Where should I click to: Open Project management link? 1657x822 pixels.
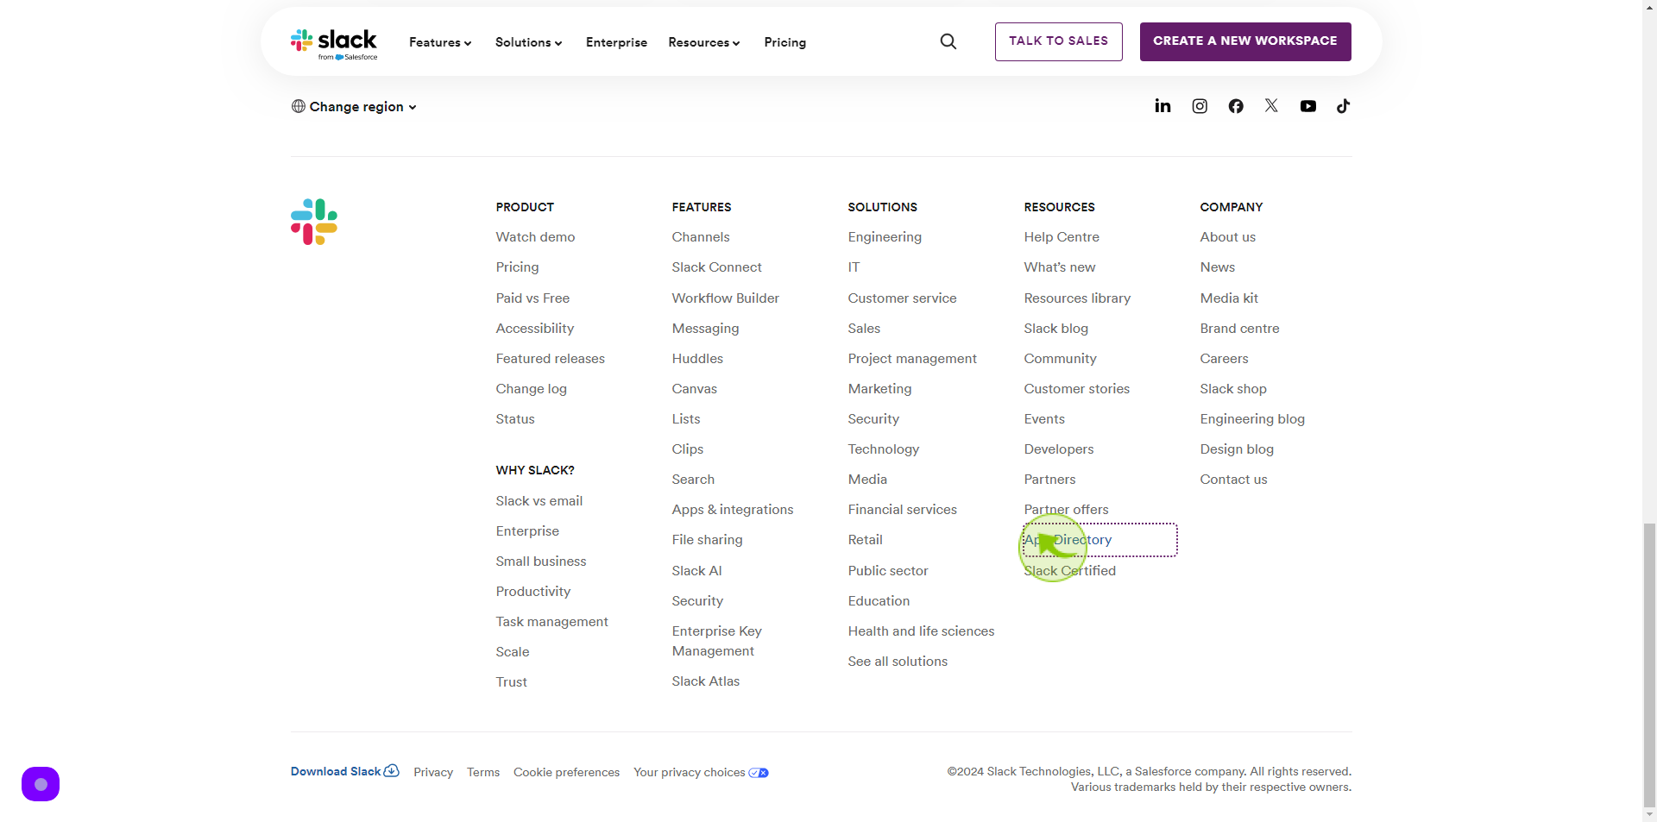(x=912, y=359)
